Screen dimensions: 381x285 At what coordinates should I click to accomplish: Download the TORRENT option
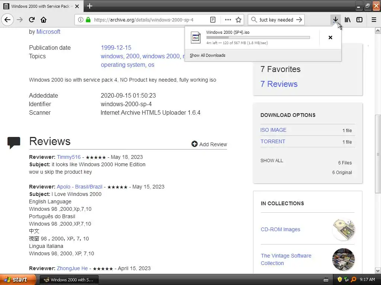(x=273, y=141)
